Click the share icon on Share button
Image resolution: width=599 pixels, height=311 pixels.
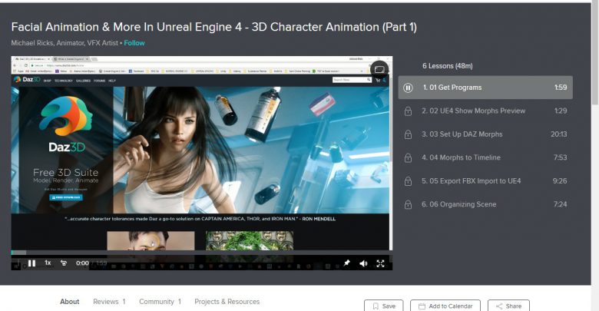[499, 306]
